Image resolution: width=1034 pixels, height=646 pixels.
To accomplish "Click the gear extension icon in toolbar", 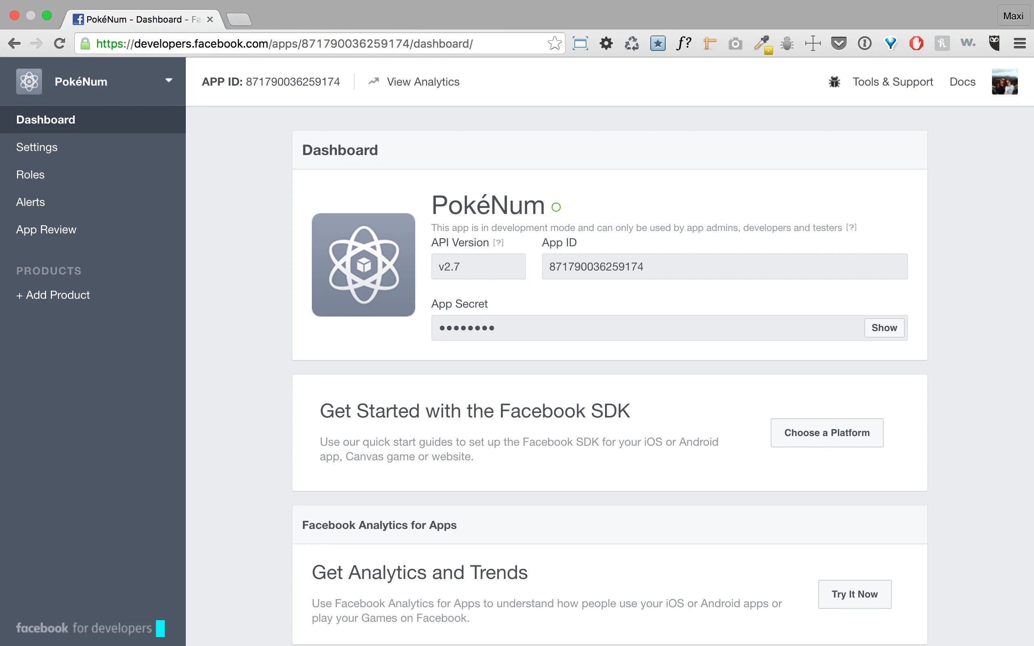I will 606,44.
